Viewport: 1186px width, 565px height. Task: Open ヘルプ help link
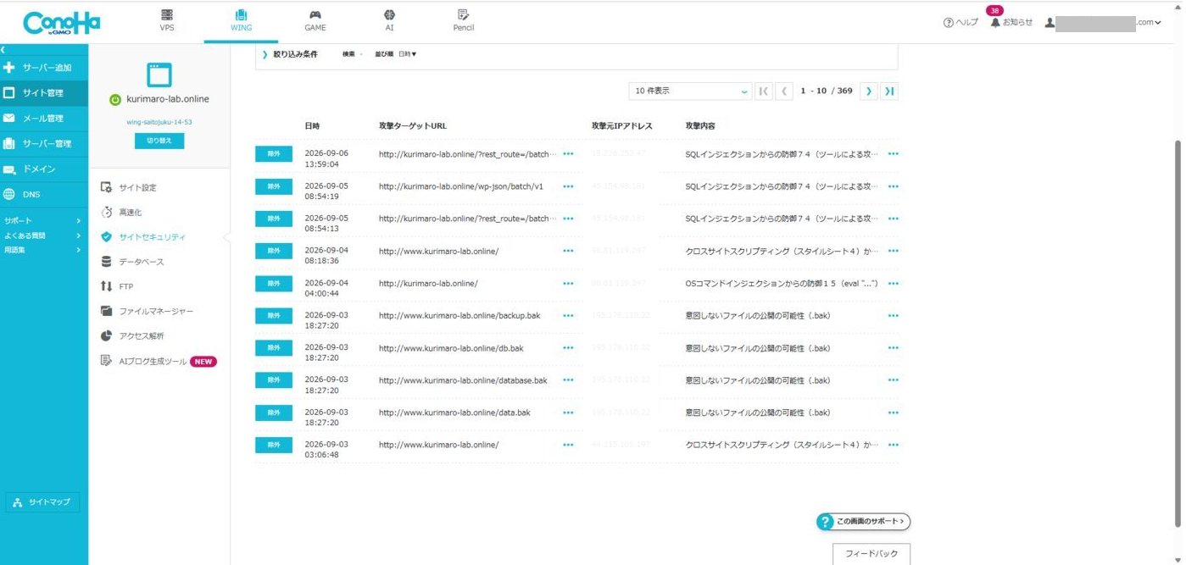pyautogui.click(x=960, y=23)
